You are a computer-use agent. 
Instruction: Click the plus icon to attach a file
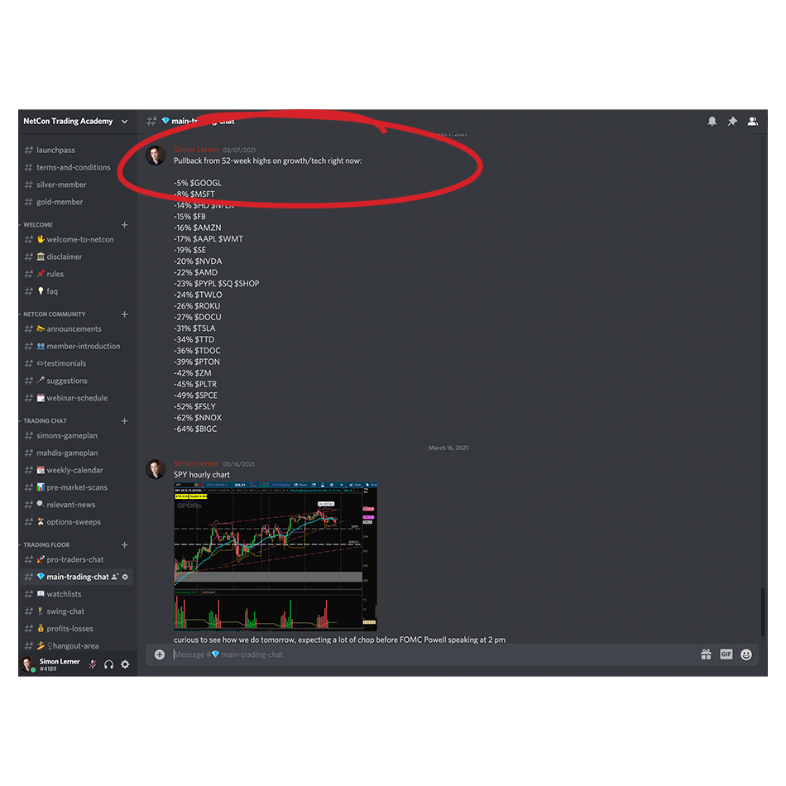point(159,654)
